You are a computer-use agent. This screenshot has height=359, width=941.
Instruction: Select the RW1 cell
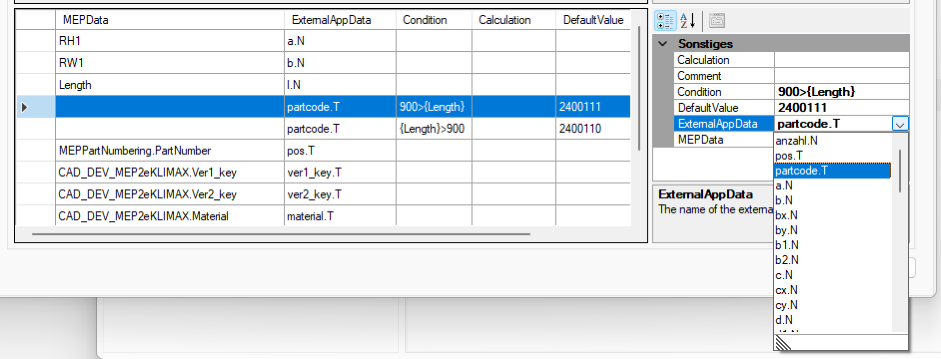coord(170,63)
